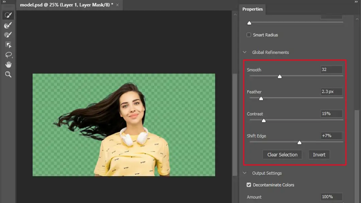Click the Radius slider handle at top
Viewport: 361px width, 203px height.
249,23
